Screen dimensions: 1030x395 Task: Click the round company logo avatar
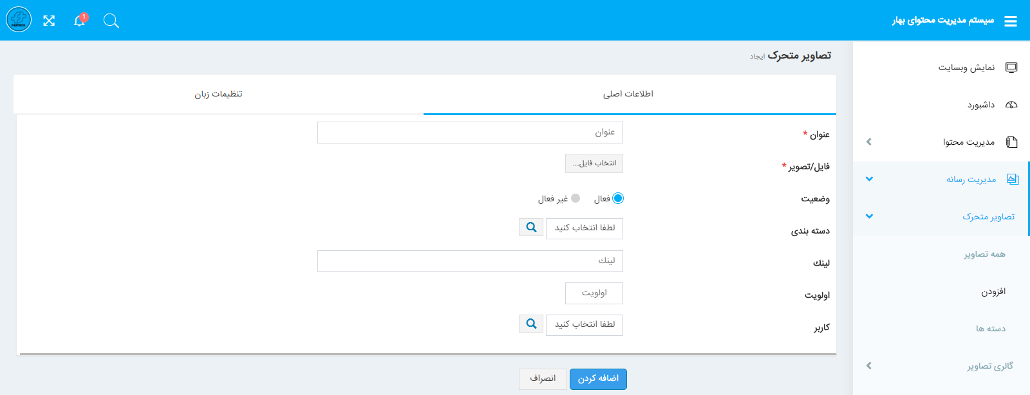pos(19,20)
